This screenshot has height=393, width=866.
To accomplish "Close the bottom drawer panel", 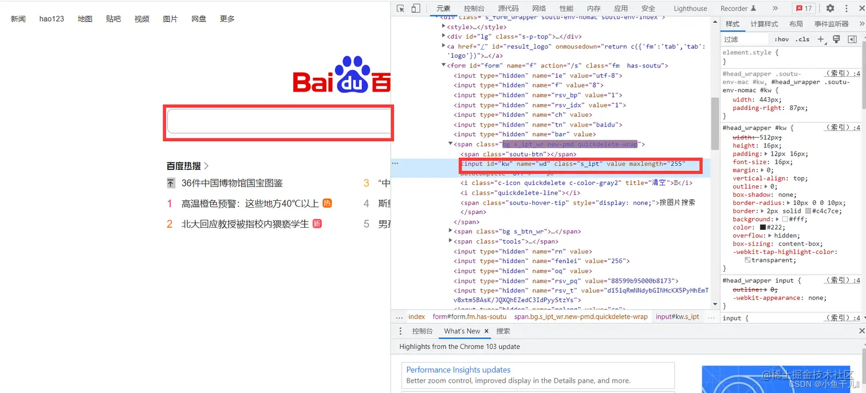I will 861,331.
